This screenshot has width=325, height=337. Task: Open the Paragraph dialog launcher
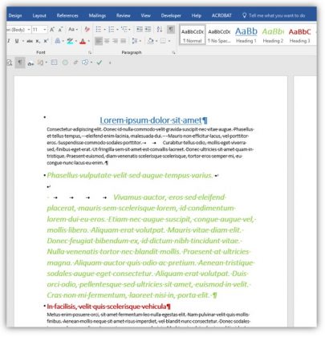(174, 52)
